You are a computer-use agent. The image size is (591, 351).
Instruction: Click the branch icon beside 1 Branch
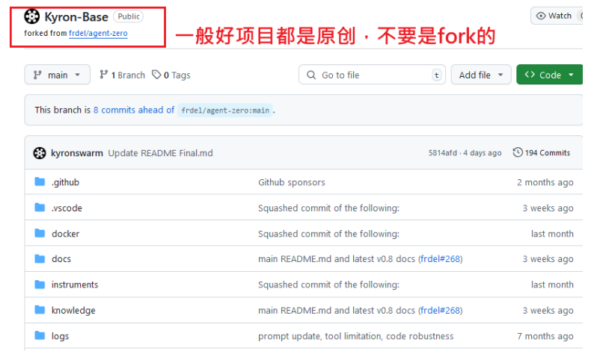104,75
